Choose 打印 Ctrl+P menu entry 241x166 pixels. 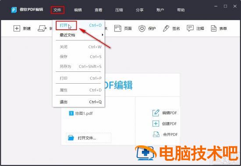(x=79, y=78)
